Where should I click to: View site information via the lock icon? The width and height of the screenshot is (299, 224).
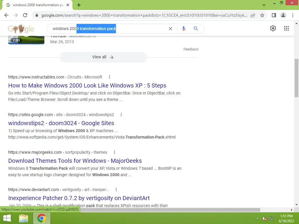coord(37,15)
